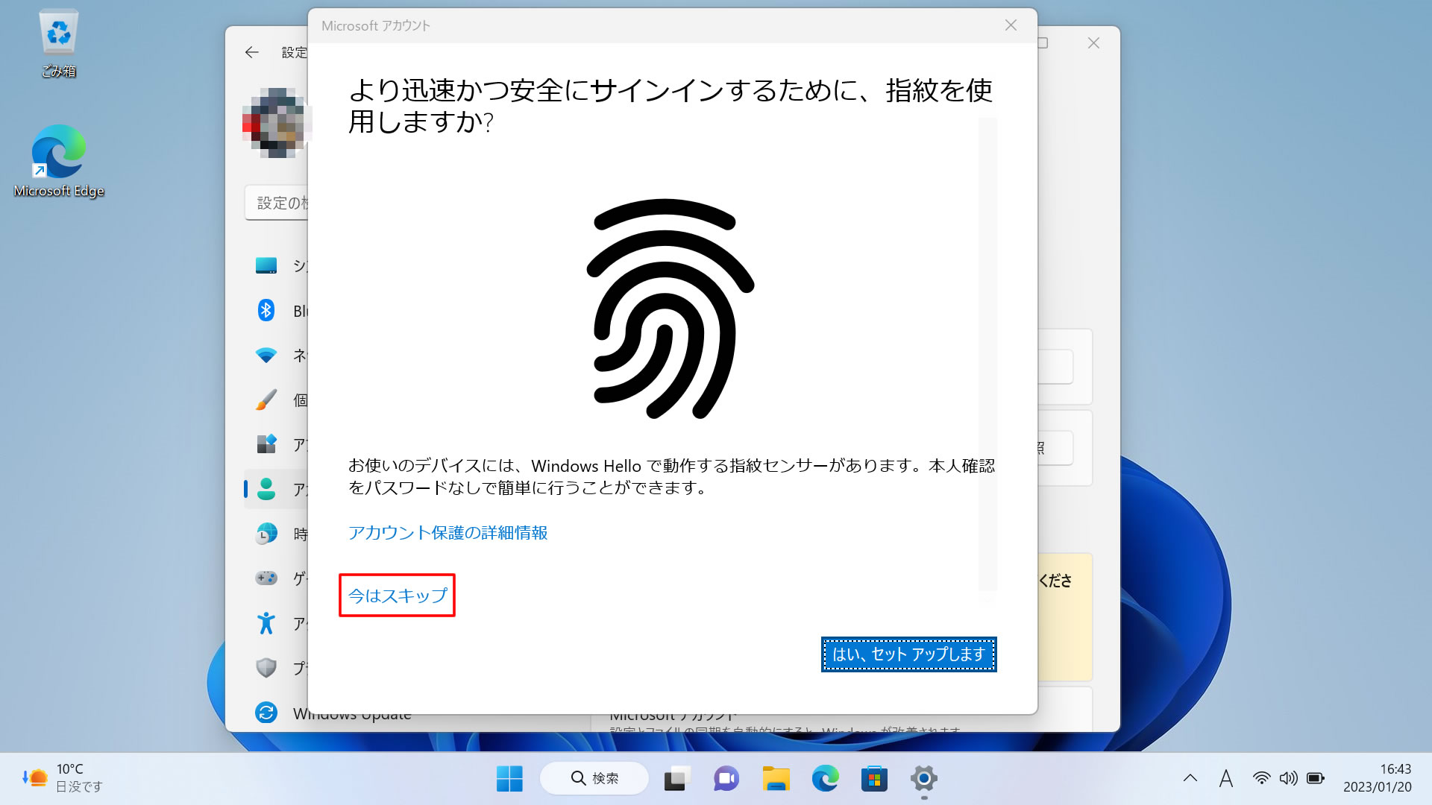Click the fingerprint illustration

669,309
